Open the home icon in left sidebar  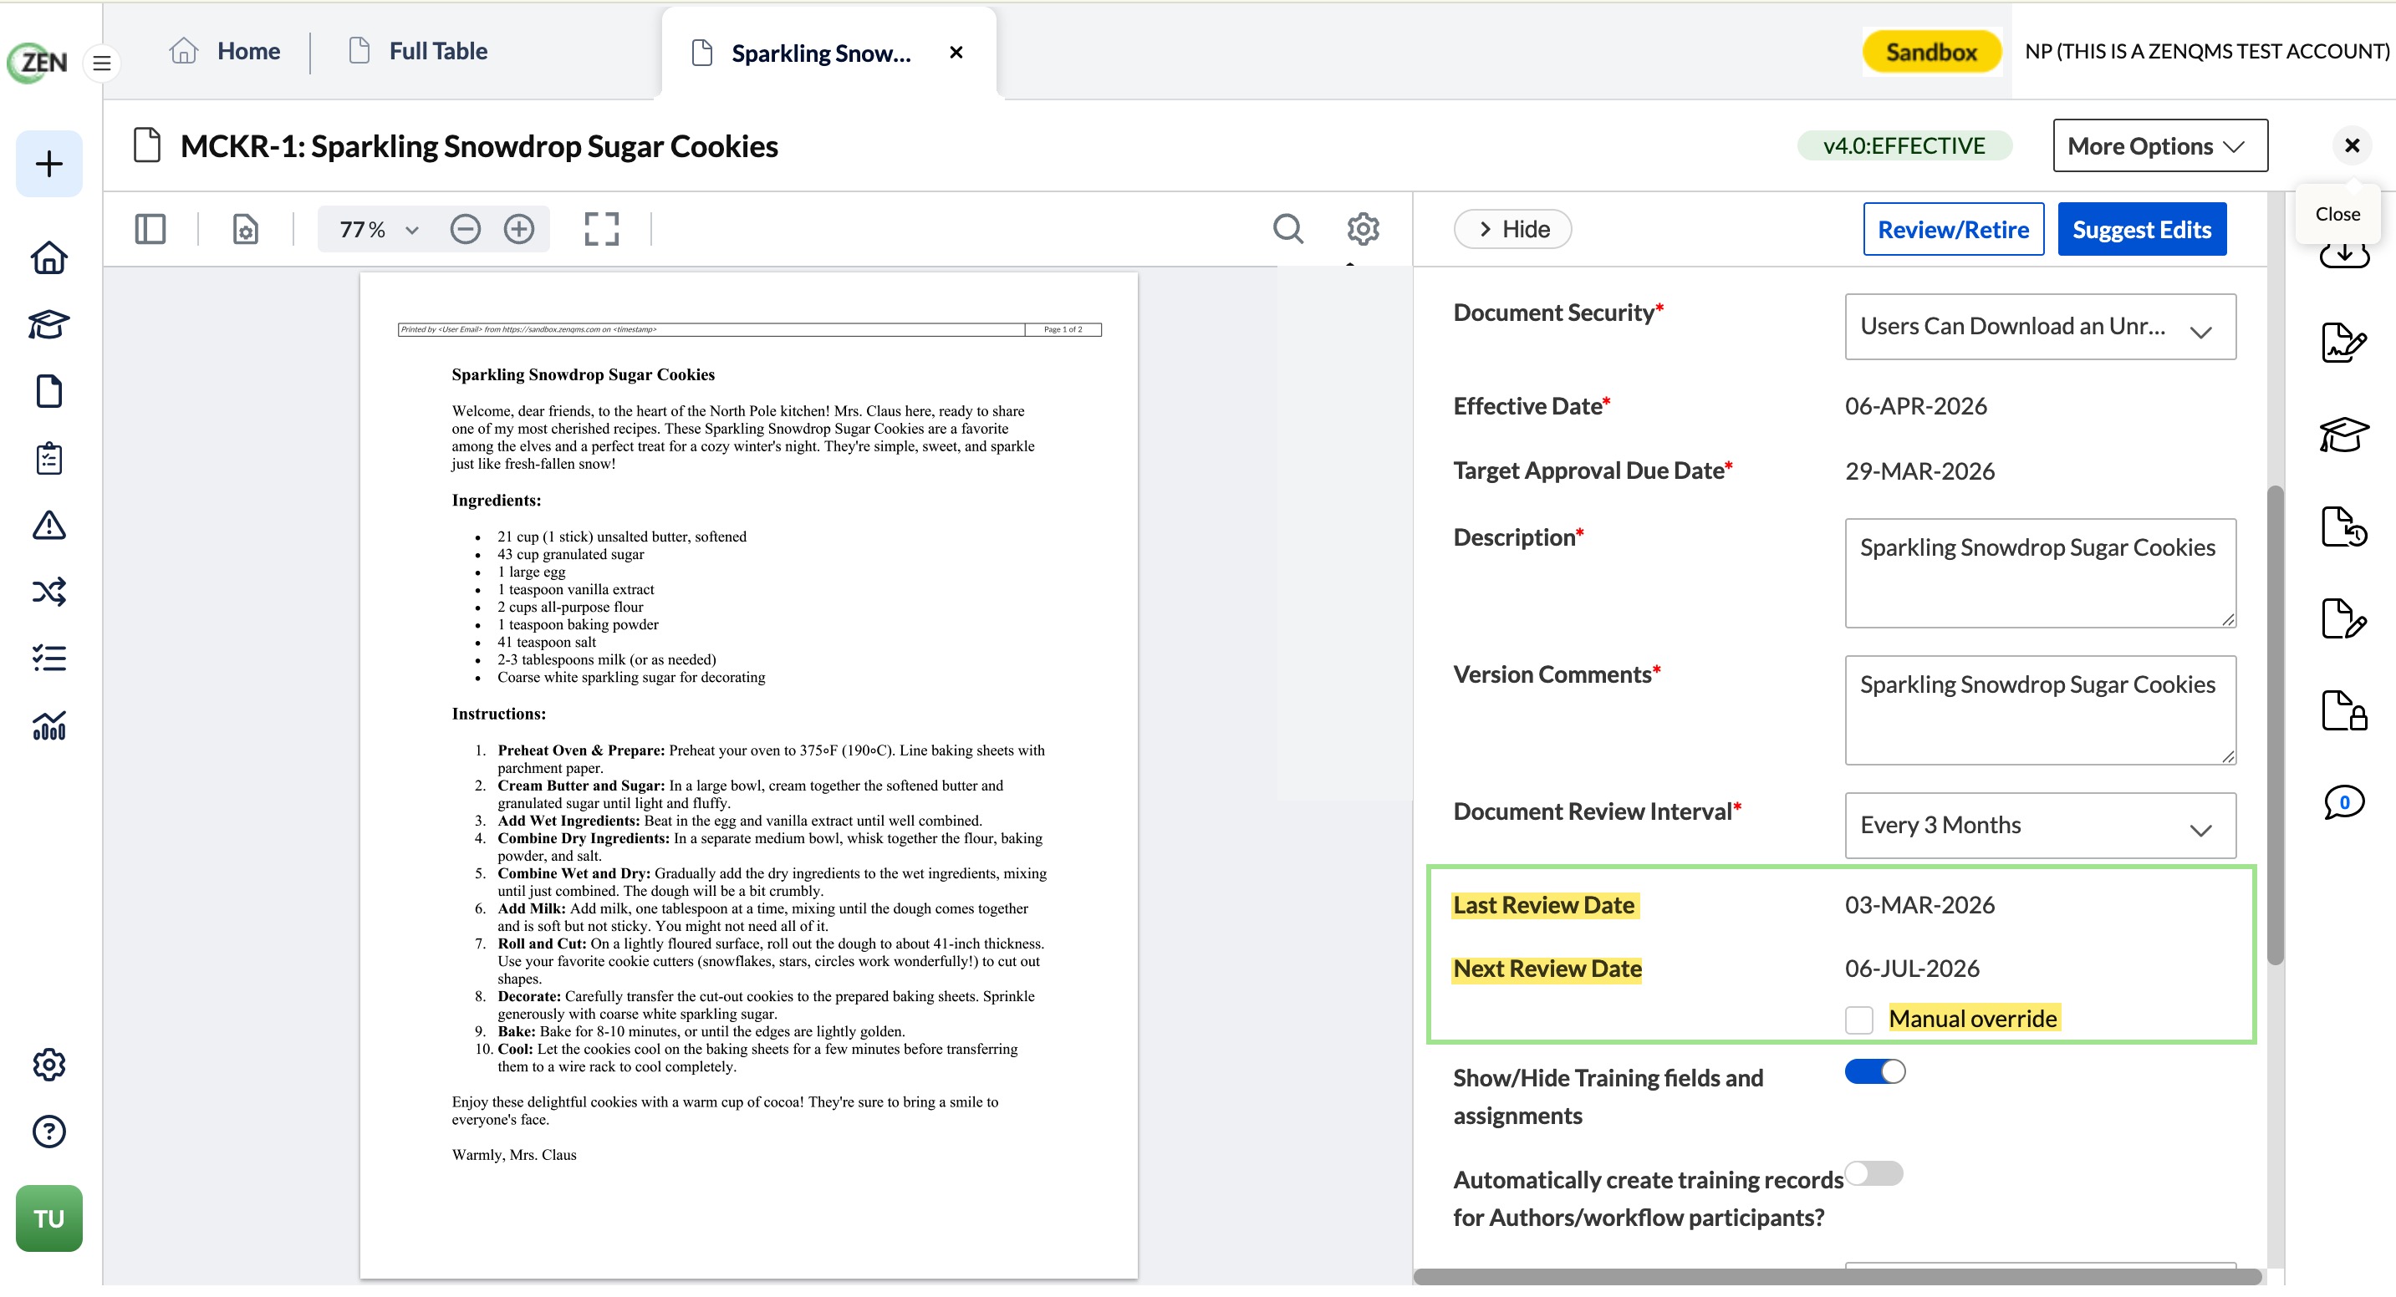(x=49, y=257)
